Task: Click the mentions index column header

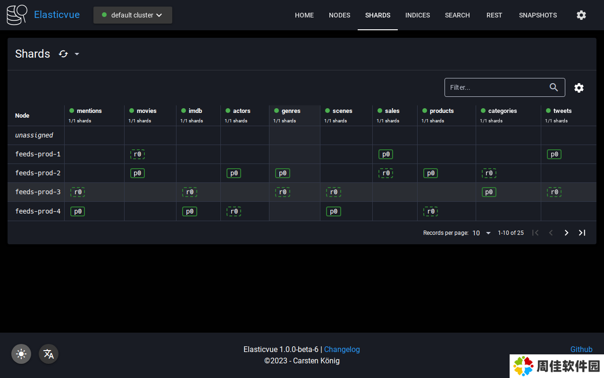Action: pos(89,111)
